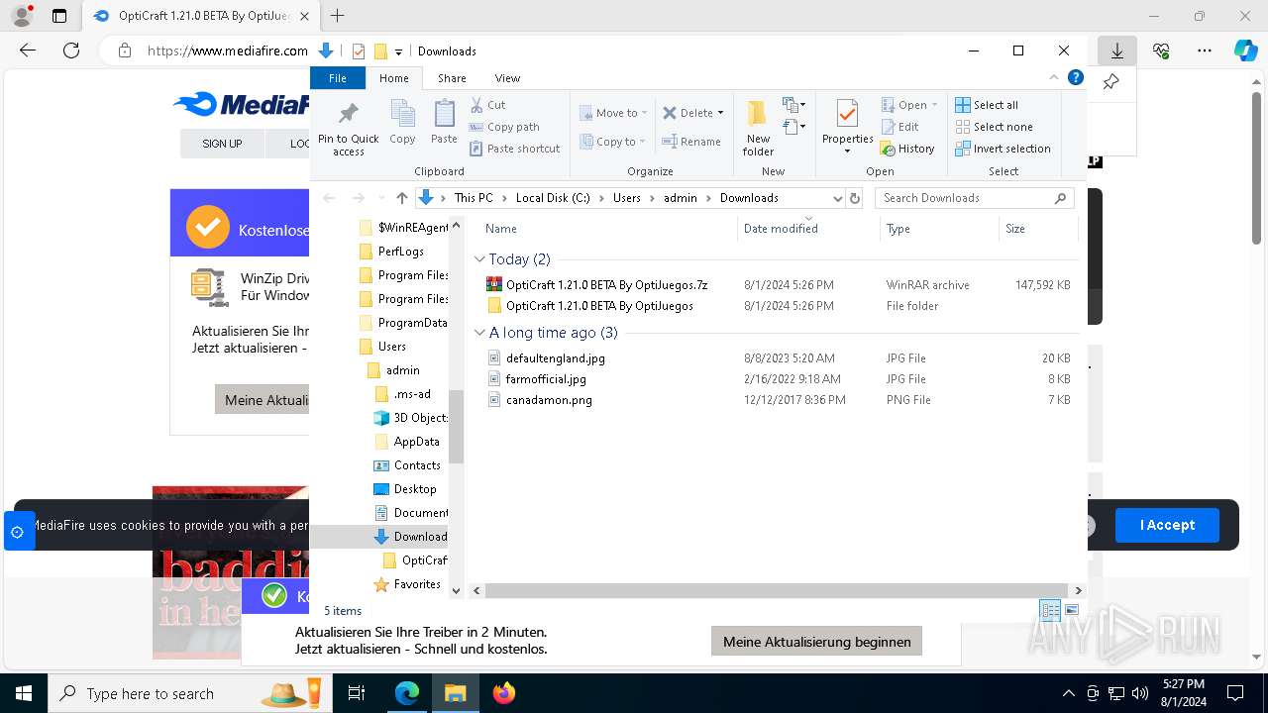The image size is (1268, 713).
Task: Click Local Disk (C:) breadcrumb
Action: [553, 198]
